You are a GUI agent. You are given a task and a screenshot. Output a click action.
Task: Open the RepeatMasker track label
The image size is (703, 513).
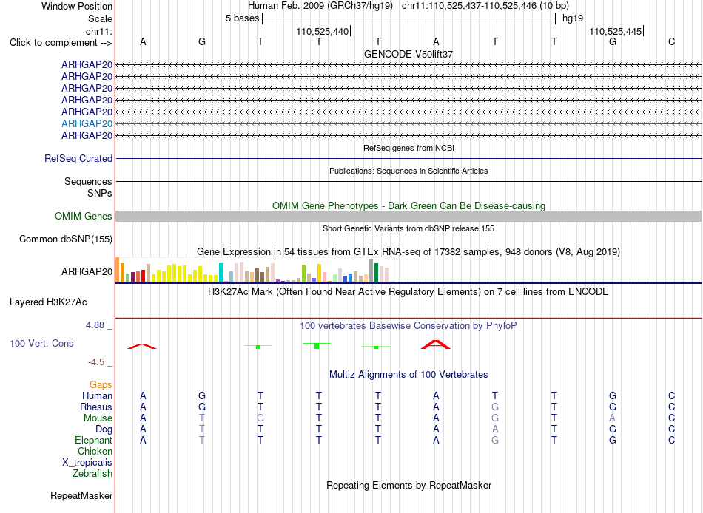(x=81, y=495)
